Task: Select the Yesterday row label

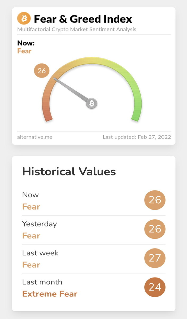Action: tap(40, 224)
